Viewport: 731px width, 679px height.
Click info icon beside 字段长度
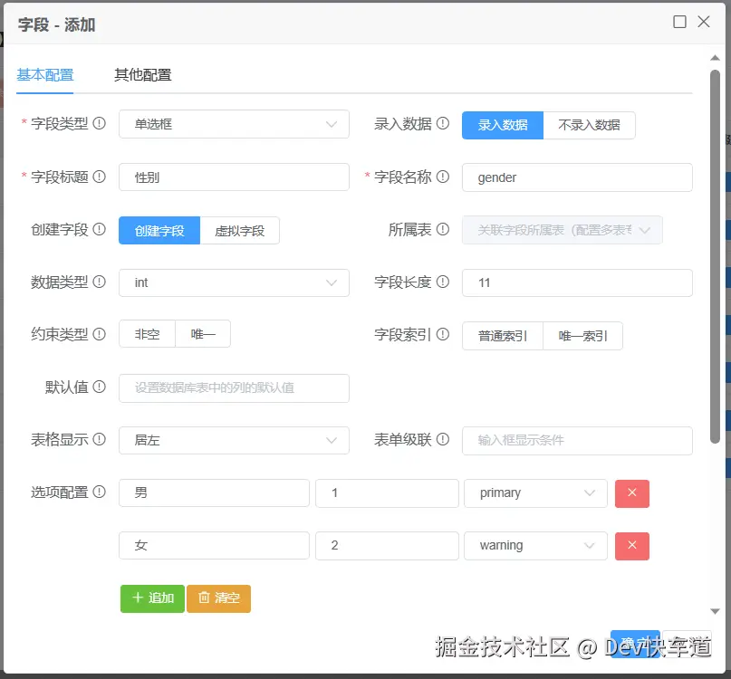tap(443, 282)
